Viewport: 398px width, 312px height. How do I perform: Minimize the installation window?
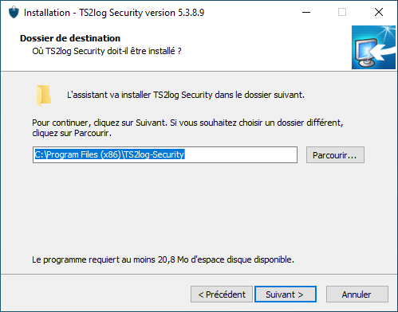pos(306,12)
